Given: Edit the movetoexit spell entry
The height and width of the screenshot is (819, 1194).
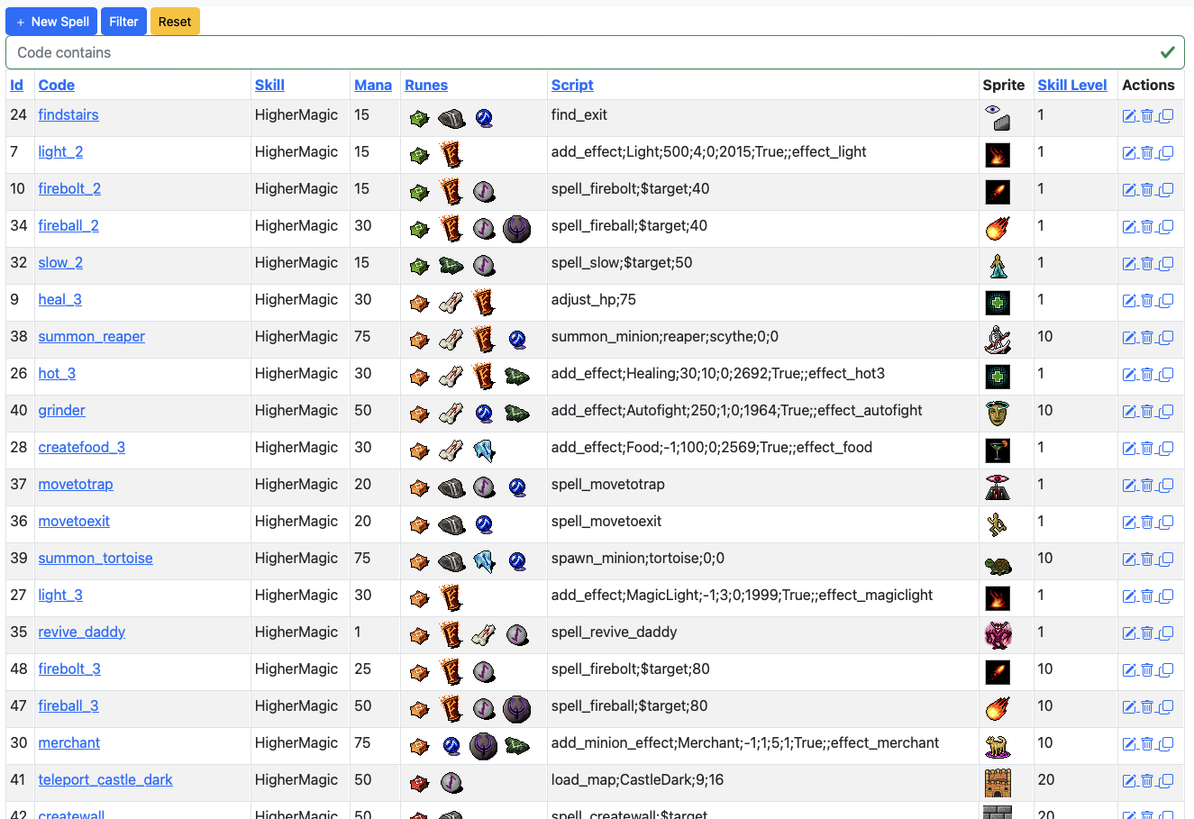Looking at the screenshot, I should (1129, 522).
